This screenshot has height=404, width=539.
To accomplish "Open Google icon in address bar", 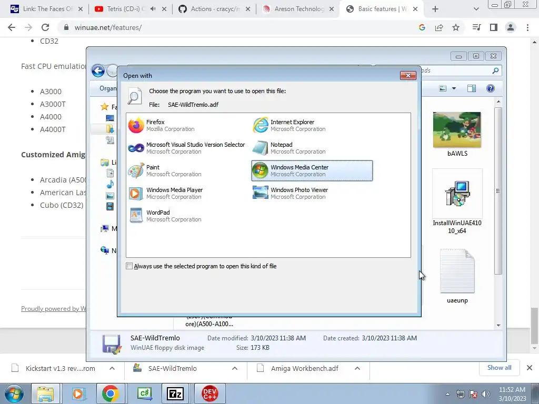I will coord(422,27).
